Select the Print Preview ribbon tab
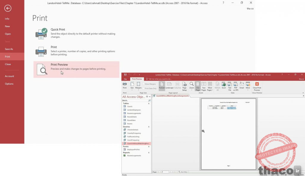The width and height of the screenshot is (305, 176). pyautogui.click(x=137, y=79)
